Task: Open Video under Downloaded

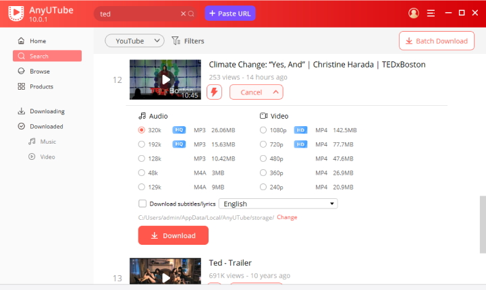Action: click(x=47, y=156)
